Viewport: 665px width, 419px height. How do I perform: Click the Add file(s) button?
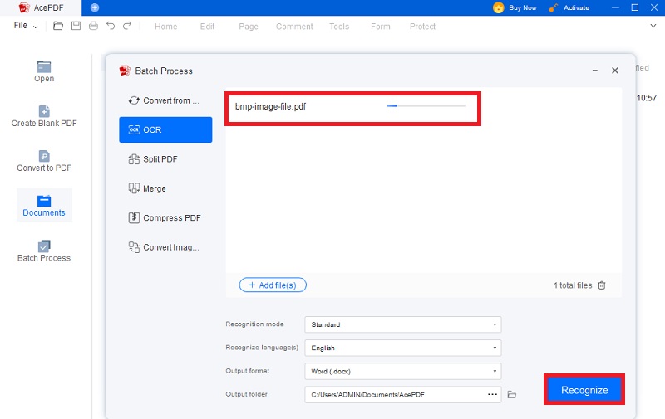point(273,285)
